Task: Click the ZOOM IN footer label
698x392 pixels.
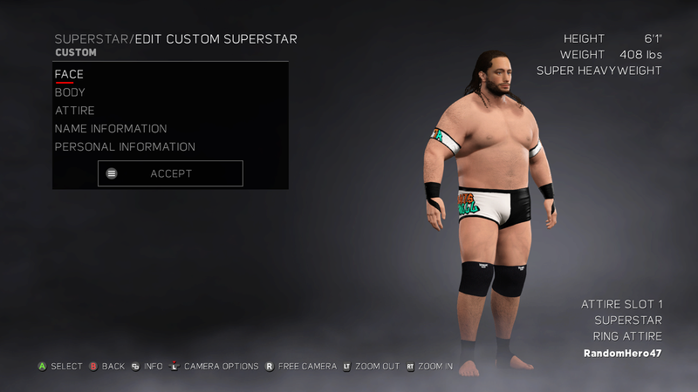Action: coord(435,366)
